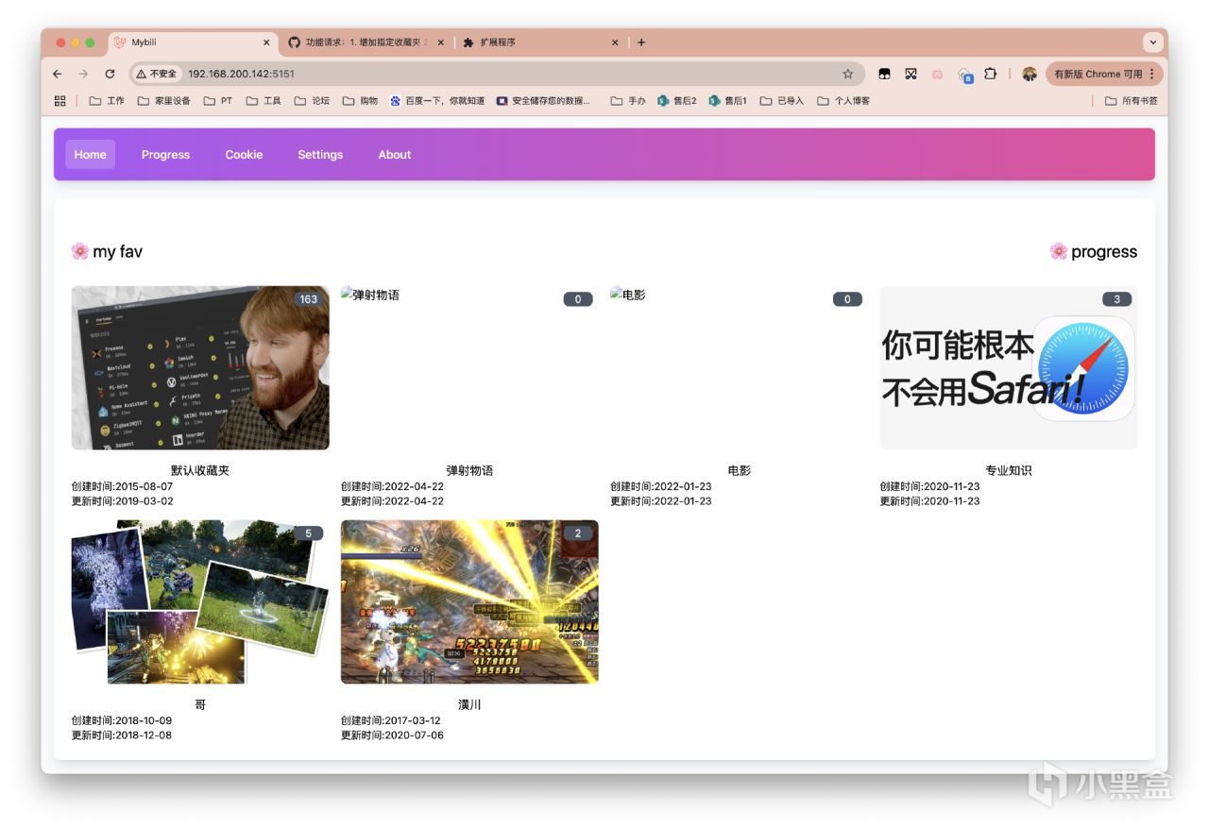Open the PT bookmark folder
Screen dimensions: 1209x828
(218, 101)
